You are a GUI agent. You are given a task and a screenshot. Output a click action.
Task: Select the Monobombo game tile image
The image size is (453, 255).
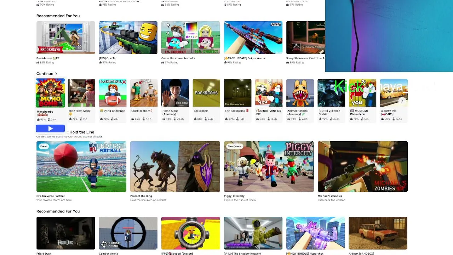50,93
